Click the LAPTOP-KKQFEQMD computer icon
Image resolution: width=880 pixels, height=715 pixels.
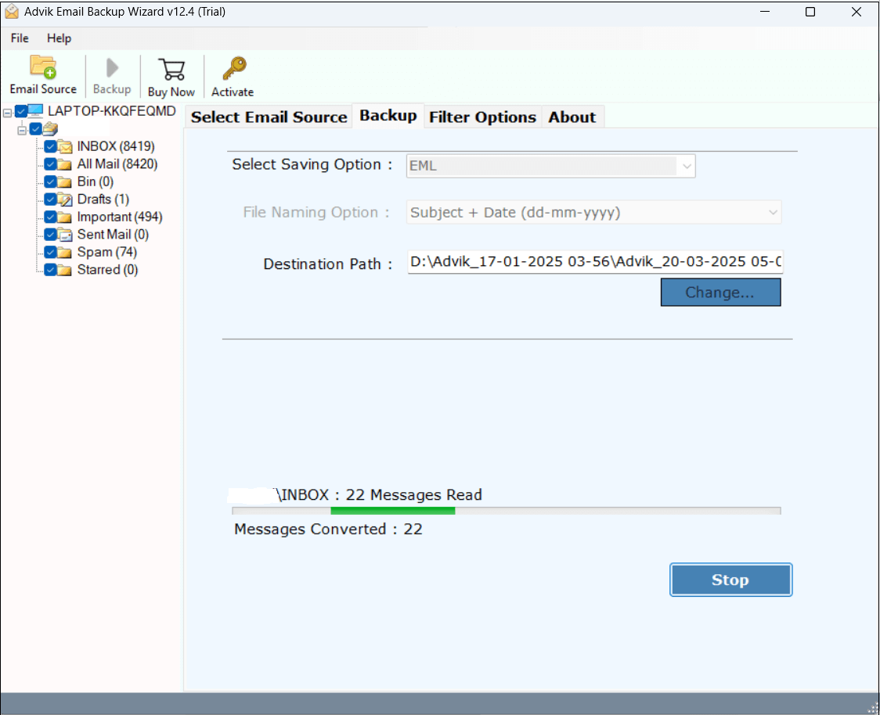(x=35, y=111)
